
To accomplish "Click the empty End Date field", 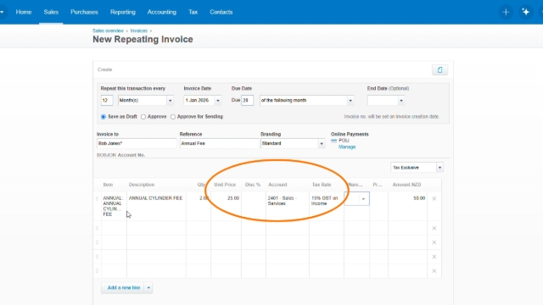I will 383,101.
